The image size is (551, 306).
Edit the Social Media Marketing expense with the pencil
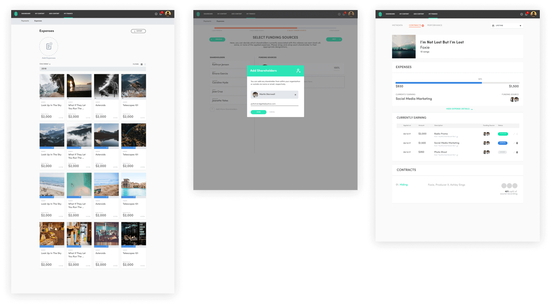[514, 143]
